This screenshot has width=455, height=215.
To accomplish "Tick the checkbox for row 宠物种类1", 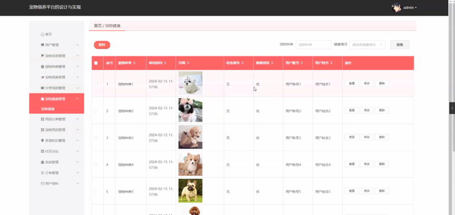I will tap(96, 84).
